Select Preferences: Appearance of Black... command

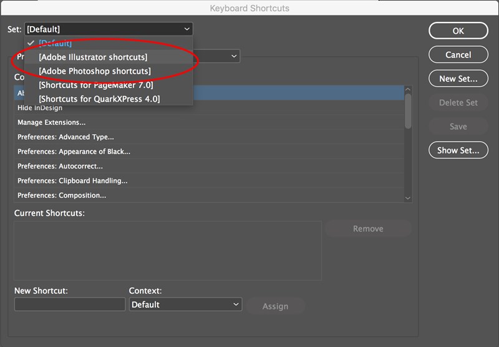(209, 152)
